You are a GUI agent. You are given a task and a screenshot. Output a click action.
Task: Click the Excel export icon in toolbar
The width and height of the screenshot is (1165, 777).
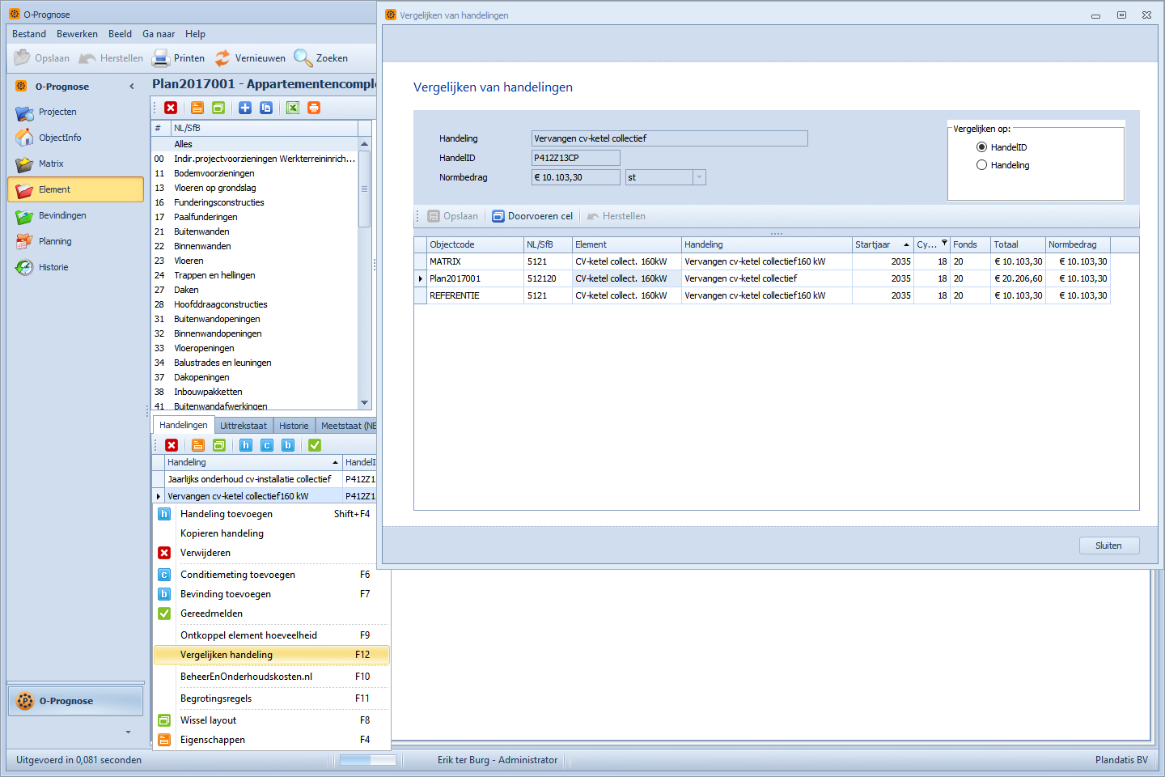pyautogui.click(x=292, y=108)
